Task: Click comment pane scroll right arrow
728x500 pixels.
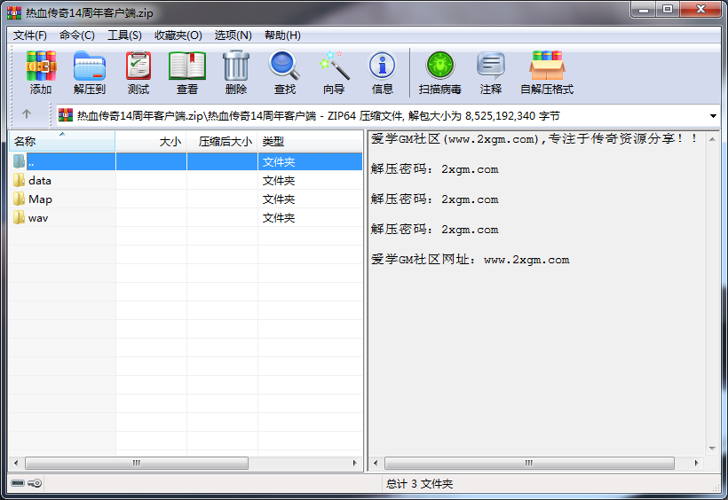Action: (x=696, y=463)
